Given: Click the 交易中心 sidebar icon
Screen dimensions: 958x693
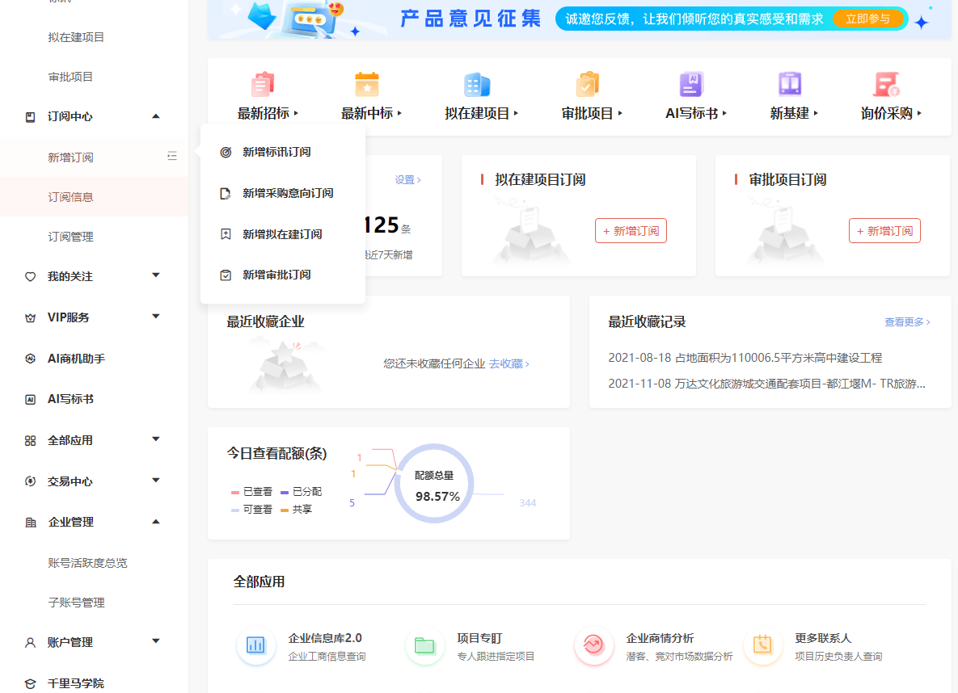Looking at the screenshot, I should [x=30, y=481].
